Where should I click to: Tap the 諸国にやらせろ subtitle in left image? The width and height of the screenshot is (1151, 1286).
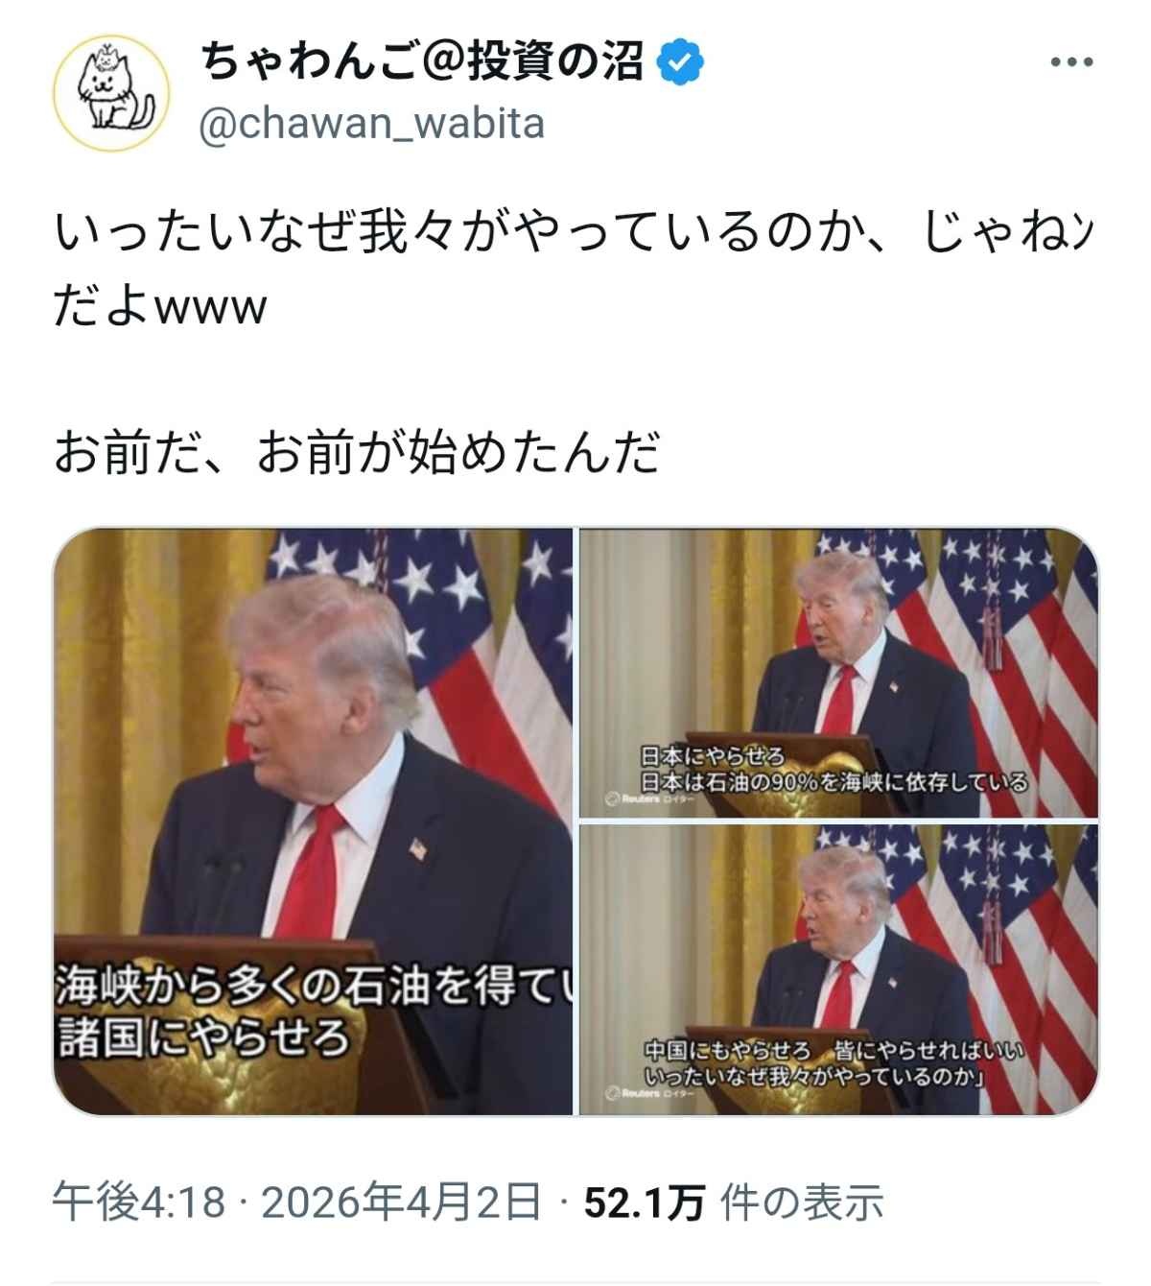tap(202, 1038)
